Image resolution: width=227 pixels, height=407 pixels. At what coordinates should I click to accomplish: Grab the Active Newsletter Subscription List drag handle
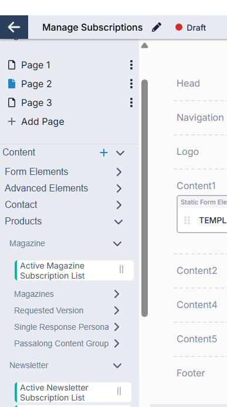(x=119, y=391)
